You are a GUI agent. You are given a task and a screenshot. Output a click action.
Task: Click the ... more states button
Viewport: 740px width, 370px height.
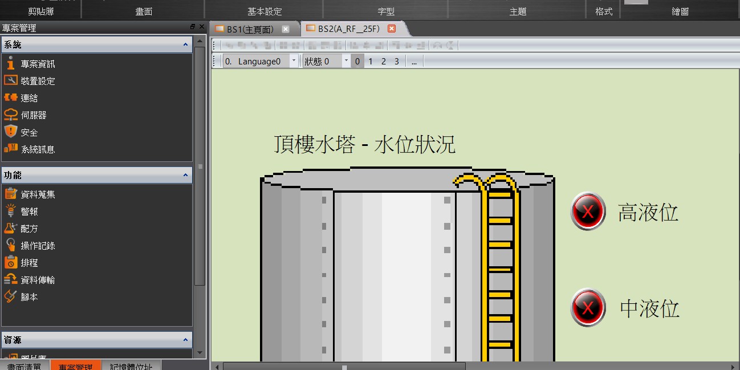pos(414,62)
